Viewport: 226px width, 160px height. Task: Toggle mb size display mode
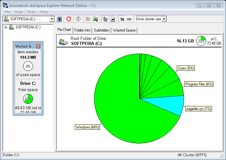click(129, 19)
